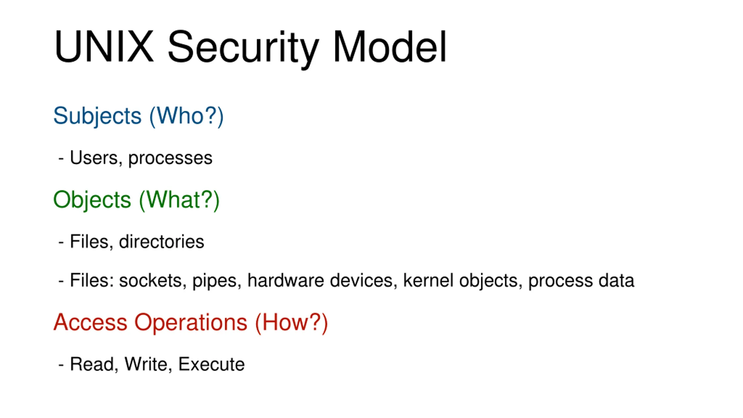Viewport: 743px width, 418px height.
Task: Click the (What?) text in green heading
Action: (179, 201)
